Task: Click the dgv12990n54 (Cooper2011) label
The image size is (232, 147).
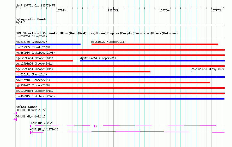Action: [34, 58]
